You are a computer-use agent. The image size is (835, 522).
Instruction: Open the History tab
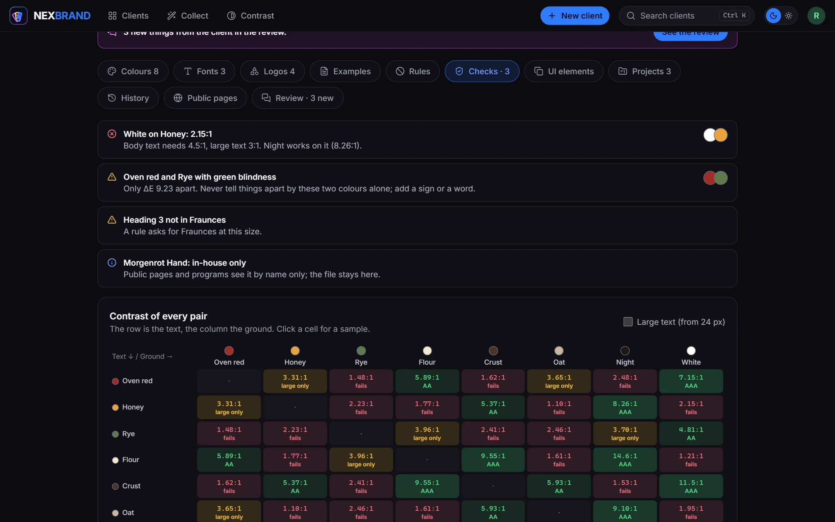(128, 98)
